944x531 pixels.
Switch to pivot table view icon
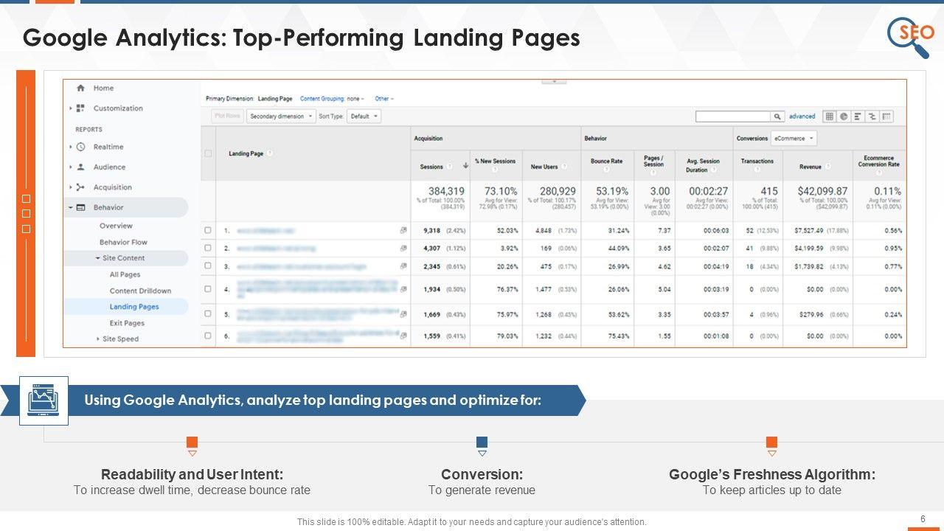pyautogui.click(x=886, y=117)
